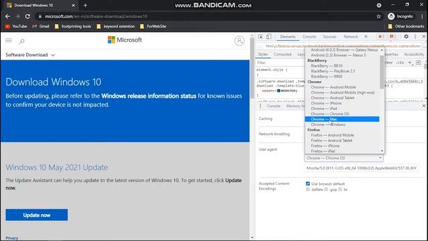Viewport: 428px width, 241px height.
Task: Switch to the Elements panel tab
Action: [288, 37]
